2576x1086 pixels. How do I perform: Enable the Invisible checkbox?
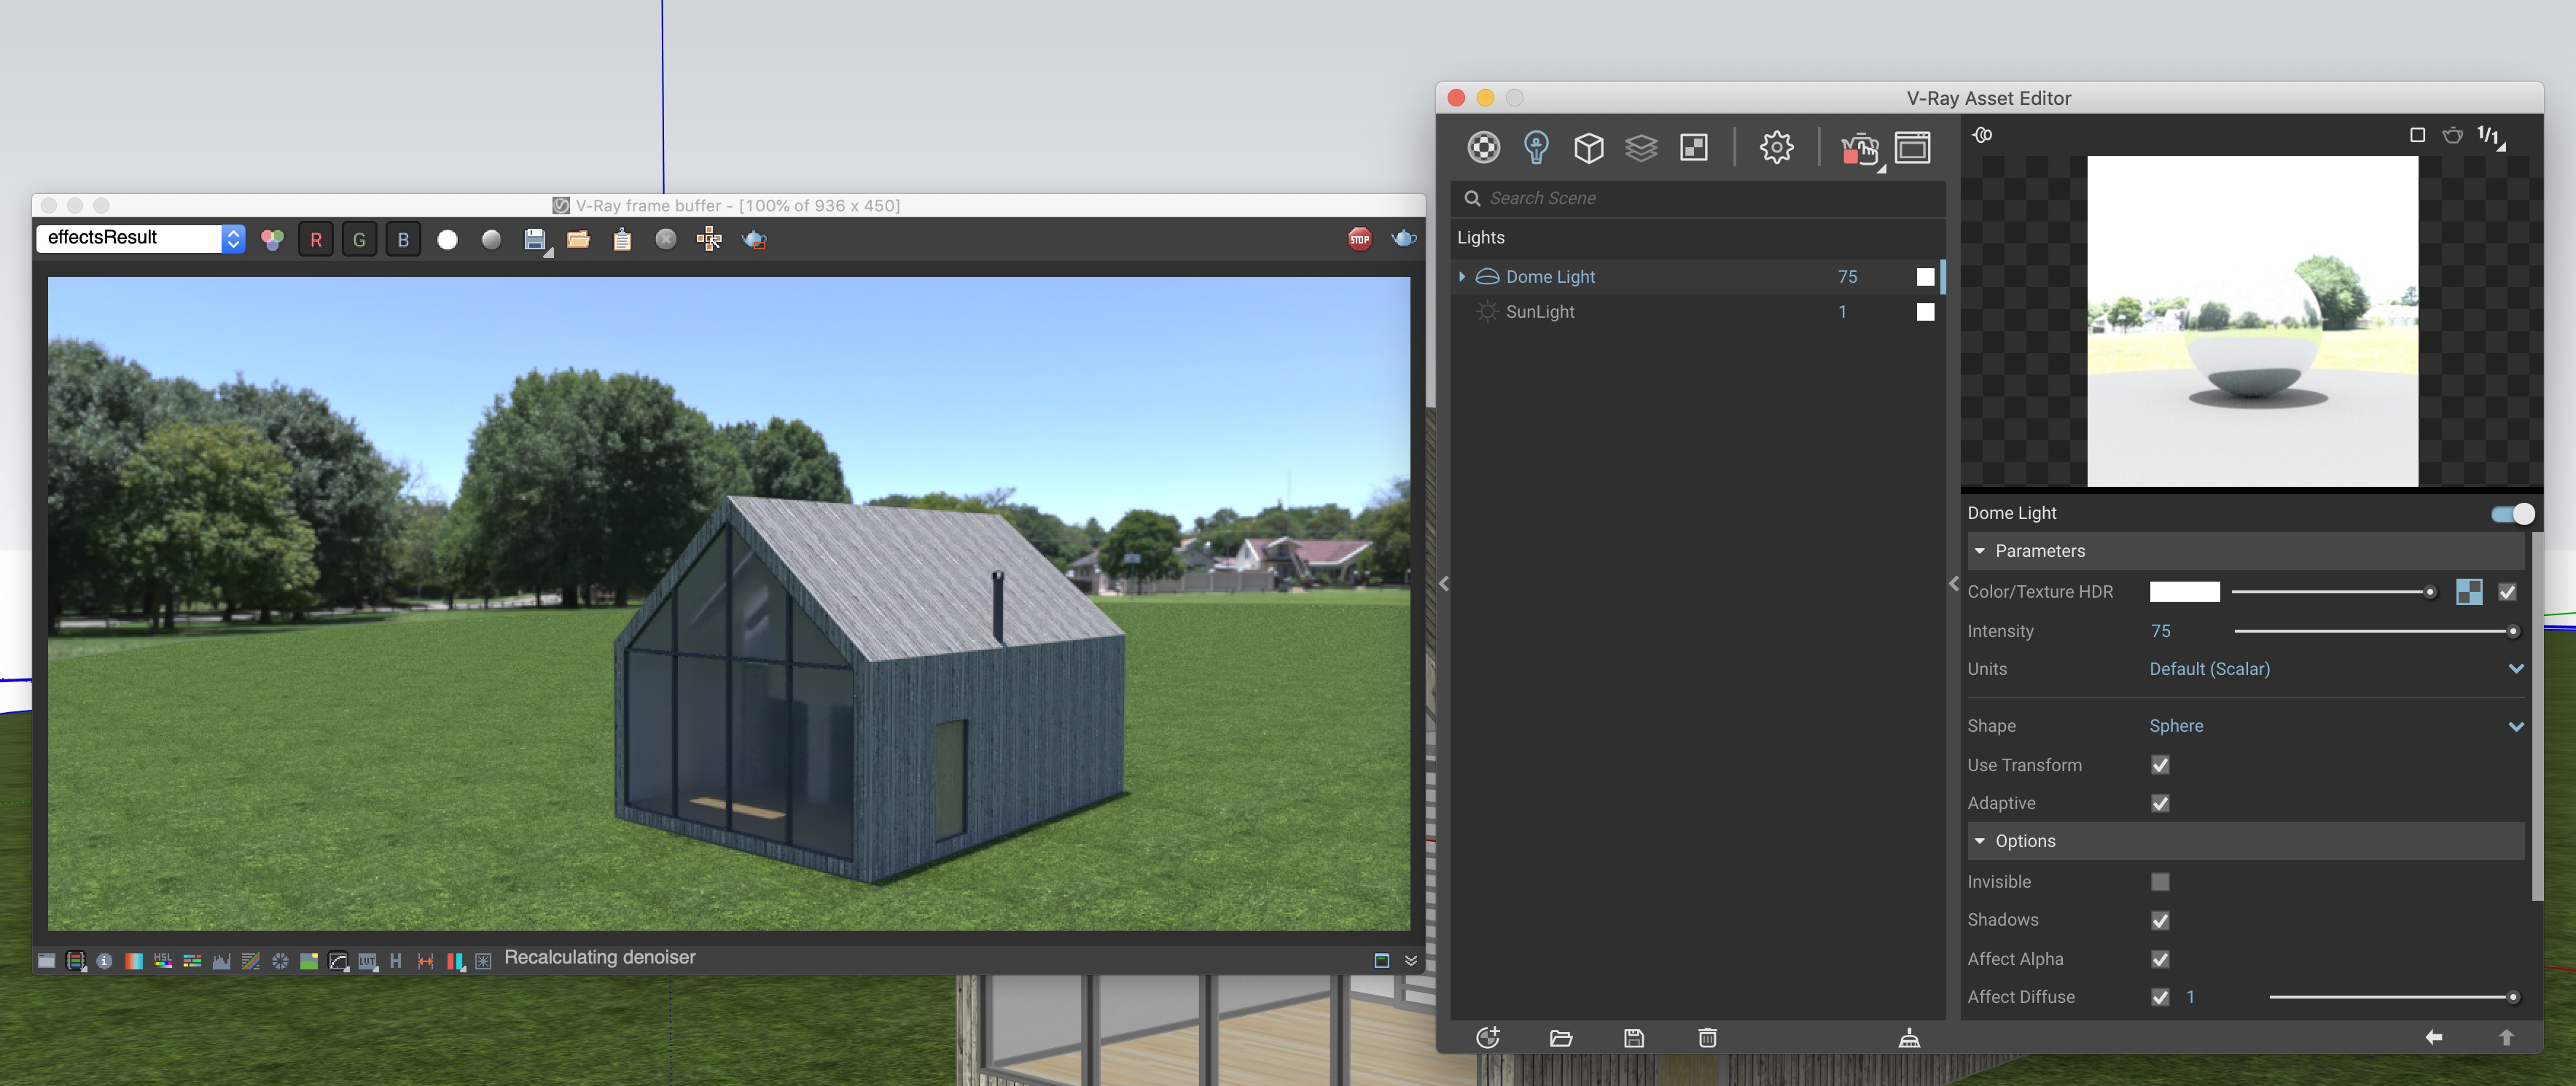[2160, 882]
